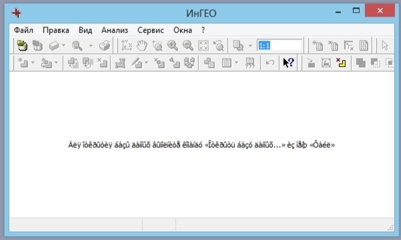The width and height of the screenshot is (401, 240).
Task: Click the undo arrow icon
Action: [270, 63]
